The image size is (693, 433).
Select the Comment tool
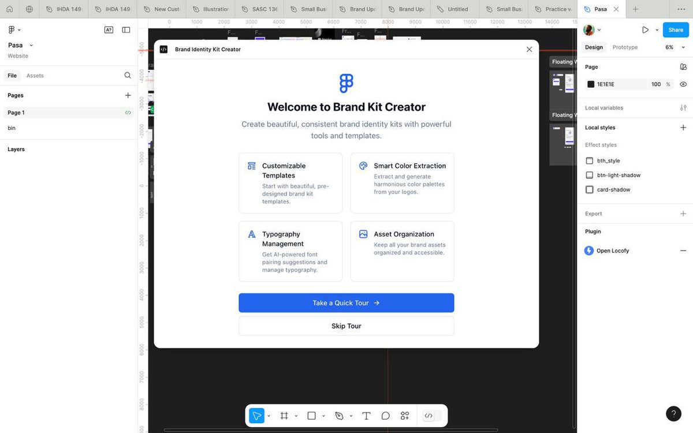pyautogui.click(x=386, y=416)
